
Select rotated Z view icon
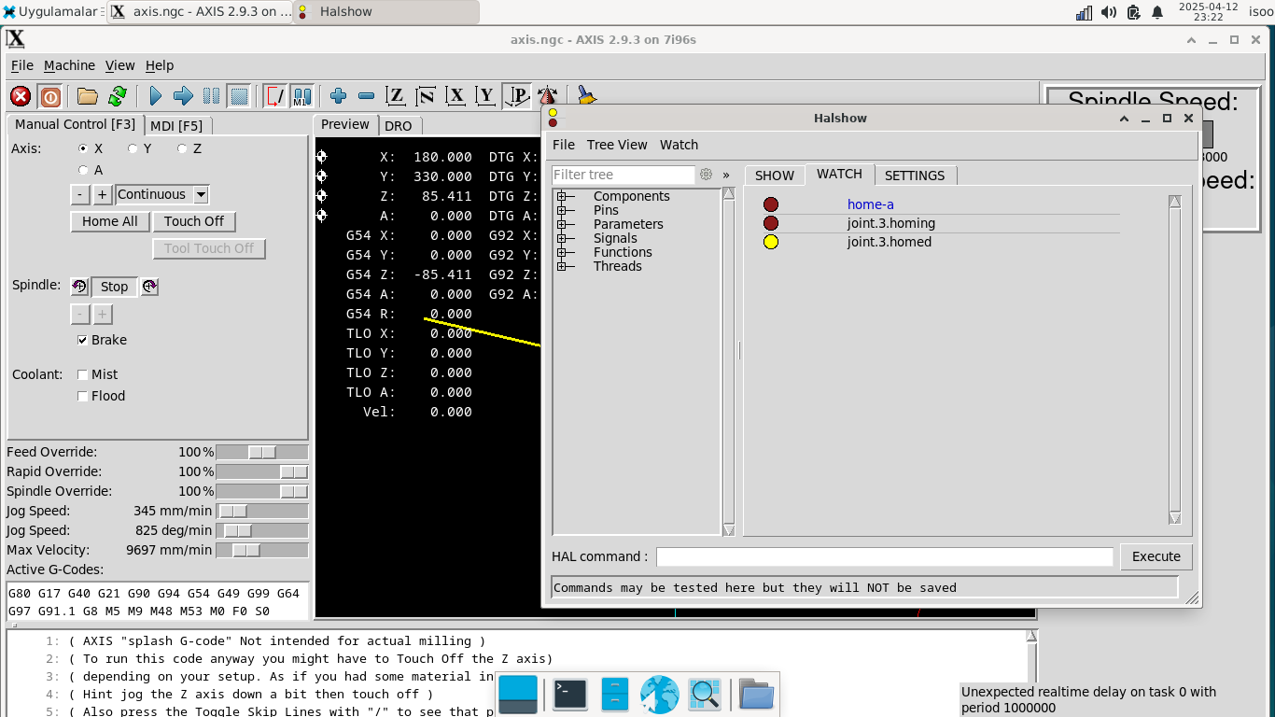pyautogui.click(x=426, y=96)
